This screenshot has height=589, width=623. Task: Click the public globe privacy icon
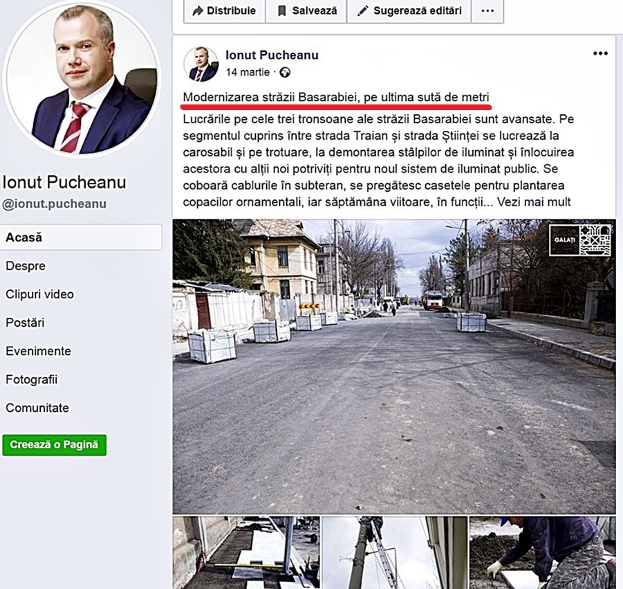tap(285, 73)
